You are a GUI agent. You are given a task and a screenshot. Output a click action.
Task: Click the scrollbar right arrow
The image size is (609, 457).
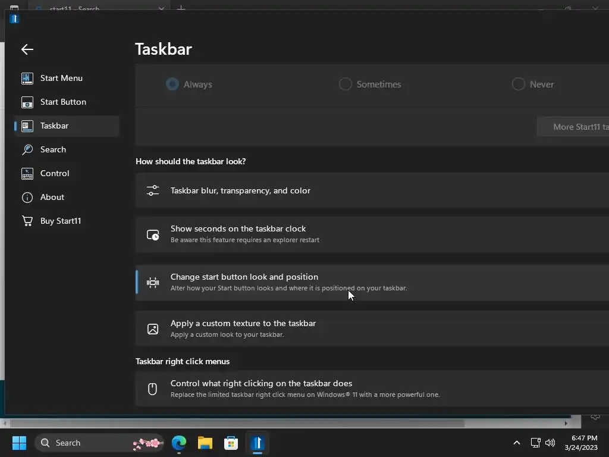point(566,423)
